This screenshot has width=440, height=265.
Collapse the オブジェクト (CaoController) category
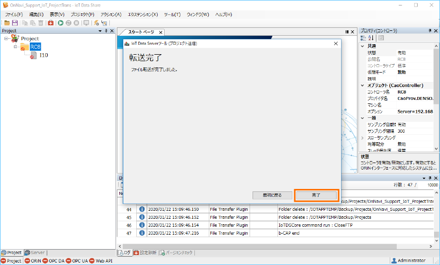coord(362,85)
